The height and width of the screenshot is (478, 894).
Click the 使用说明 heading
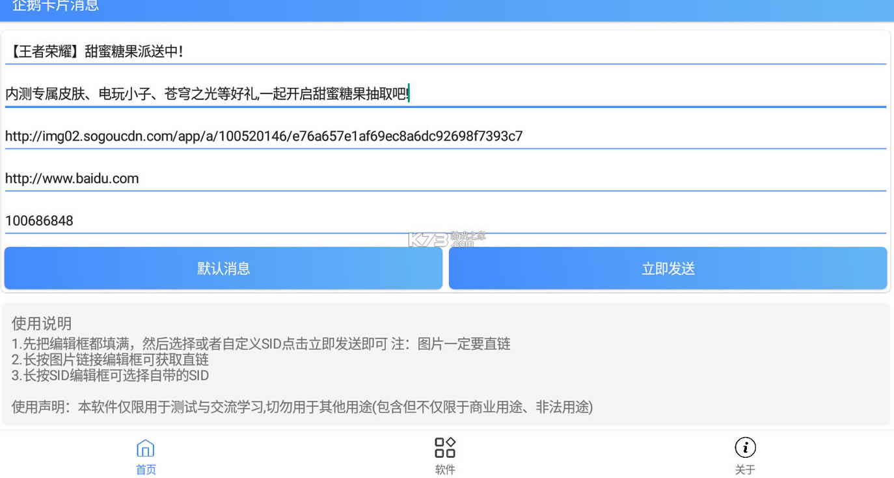click(x=42, y=323)
